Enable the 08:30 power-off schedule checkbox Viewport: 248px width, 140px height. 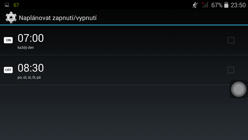[x=231, y=70]
